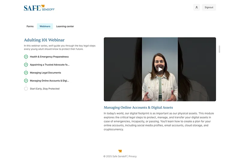Open Health & Emergency Preparedness module
The height and width of the screenshot is (160, 240).
pyautogui.click(x=49, y=57)
